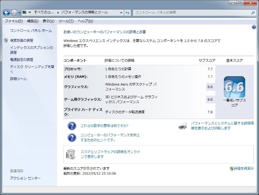This screenshot has width=259, height=195.
Task: Click the processor subscore 7.7
Action: point(210,69)
